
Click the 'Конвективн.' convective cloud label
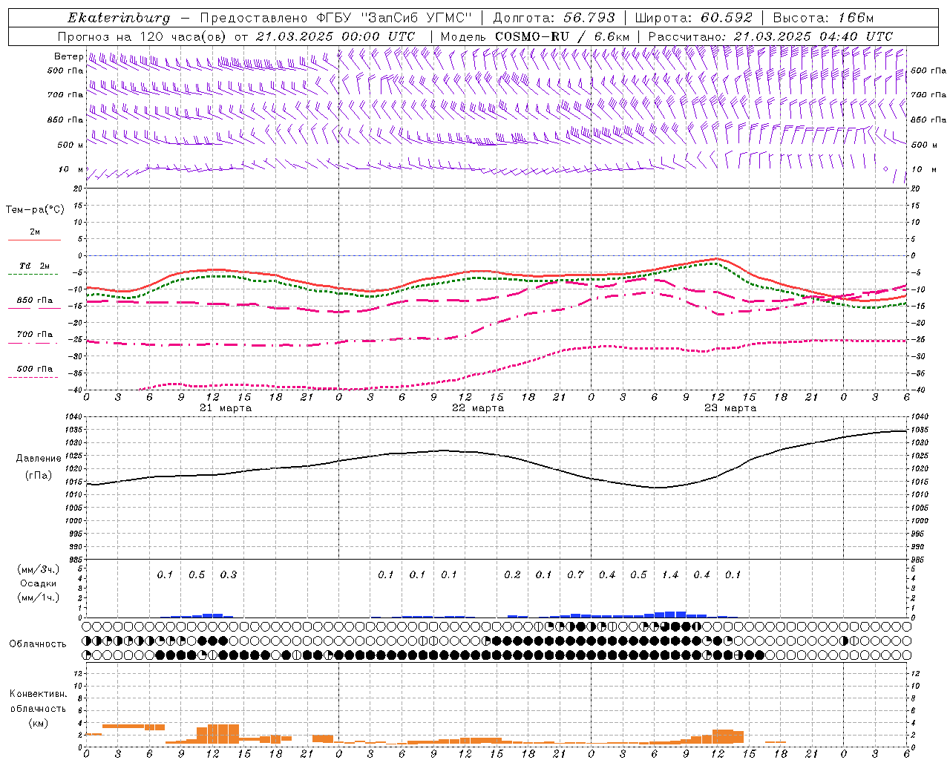[38, 694]
